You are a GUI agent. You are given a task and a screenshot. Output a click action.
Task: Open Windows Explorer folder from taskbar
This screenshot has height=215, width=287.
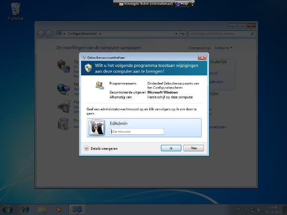(x=42, y=209)
